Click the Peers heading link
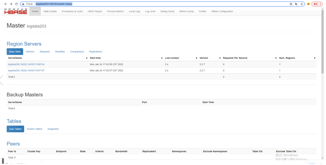Viewport: 326px width, 165px height. (13, 144)
